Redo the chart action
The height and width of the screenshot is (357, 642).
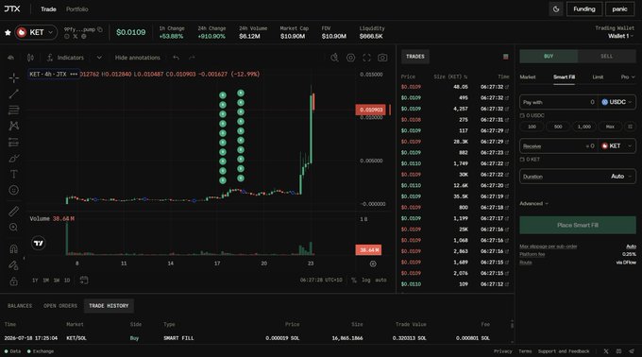point(192,58)
